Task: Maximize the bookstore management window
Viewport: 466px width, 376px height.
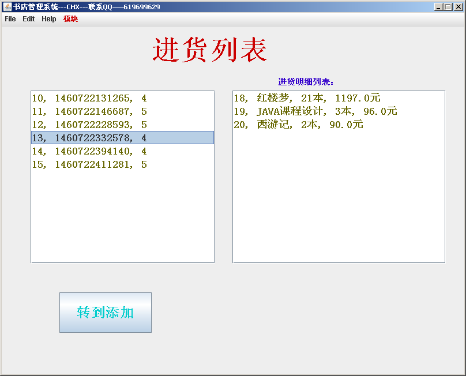Action: click(x=448, y=7)
